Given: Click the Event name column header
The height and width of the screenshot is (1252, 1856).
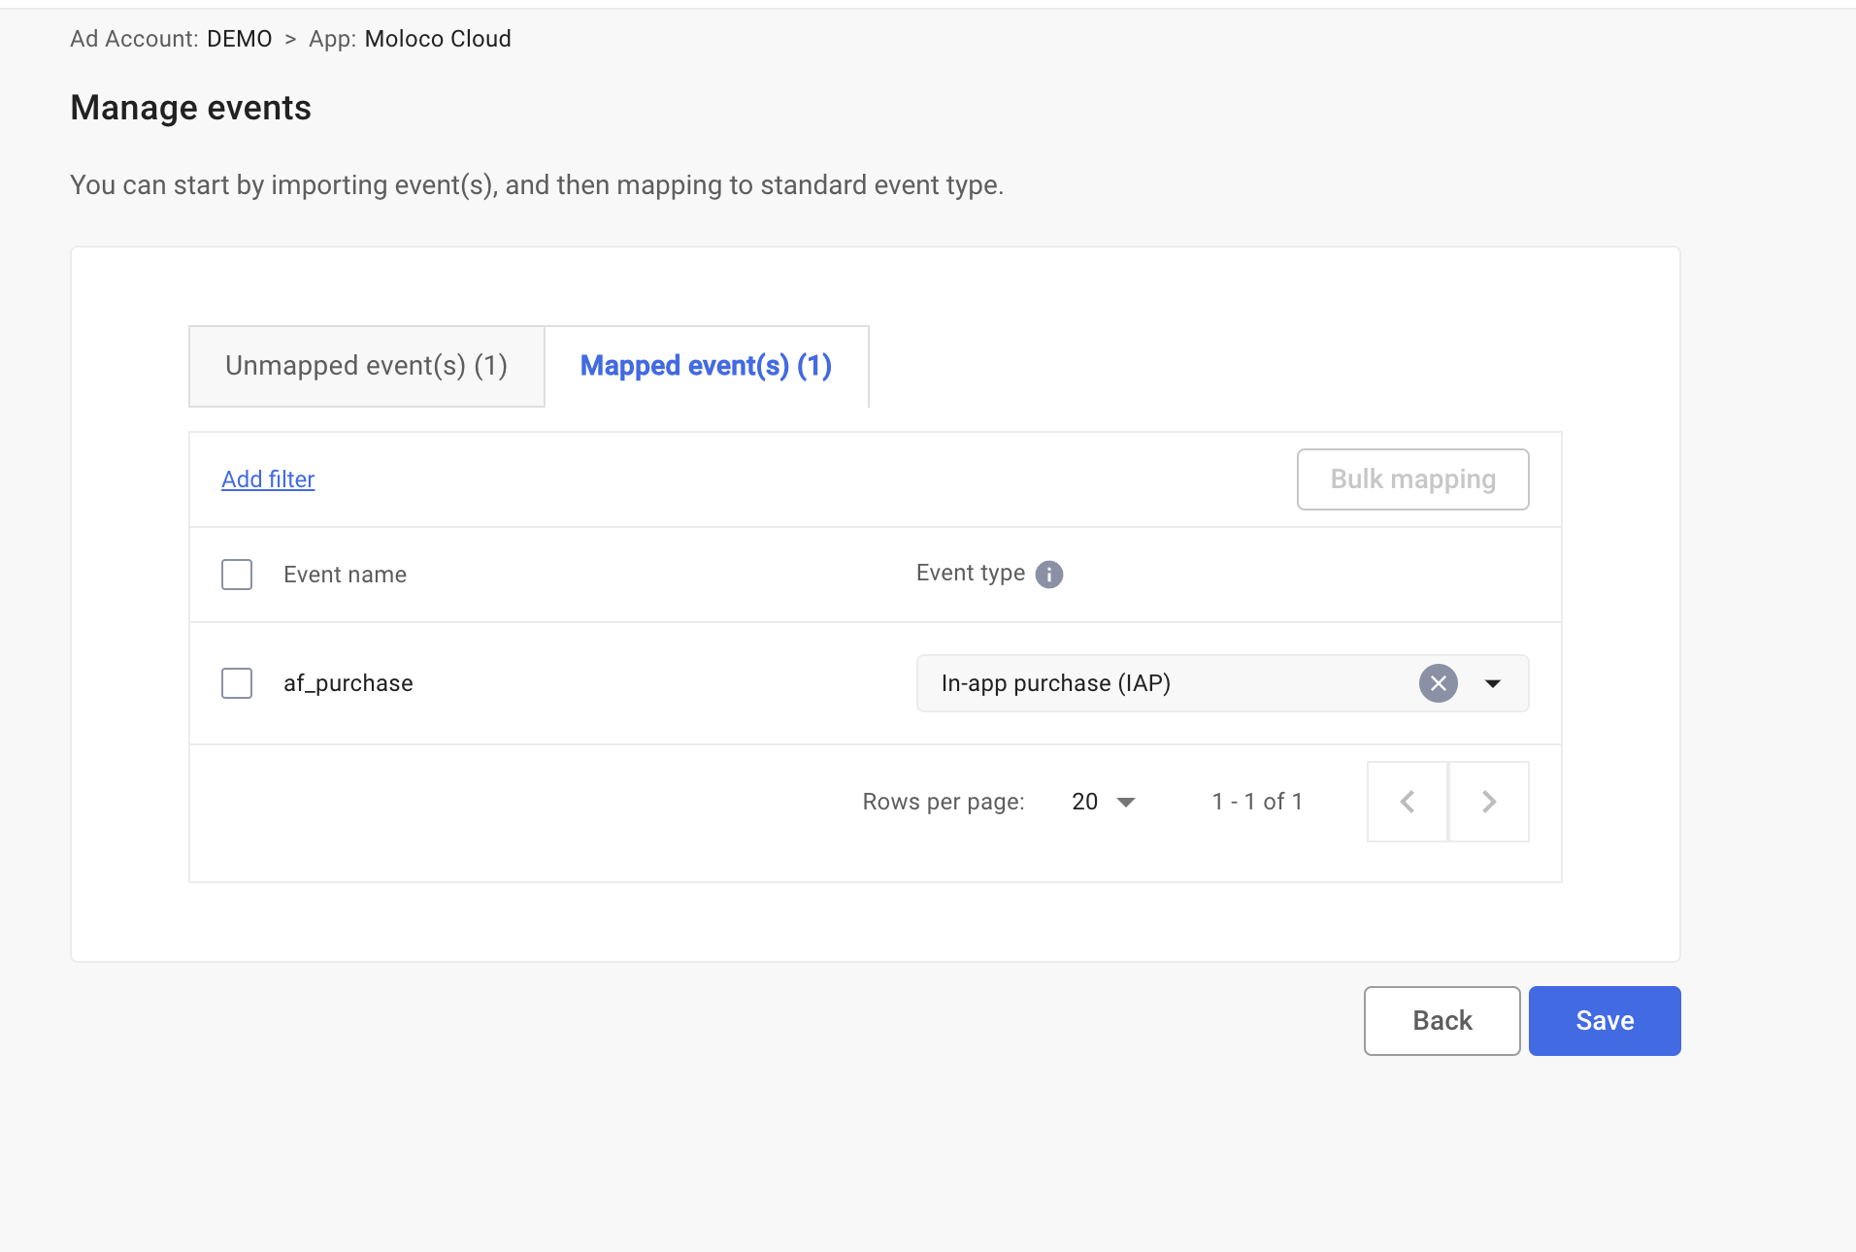Looking at the screenshot, I should [x=345, y=575].
